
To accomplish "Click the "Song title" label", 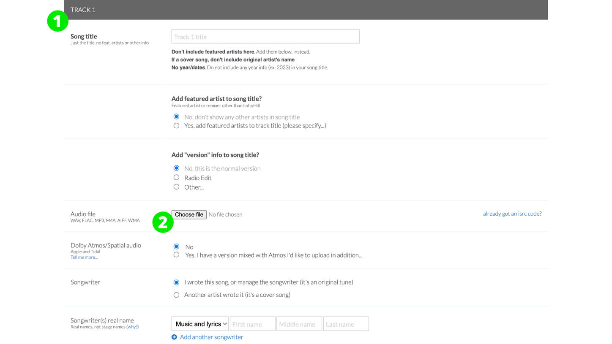I will pos(84,36).
